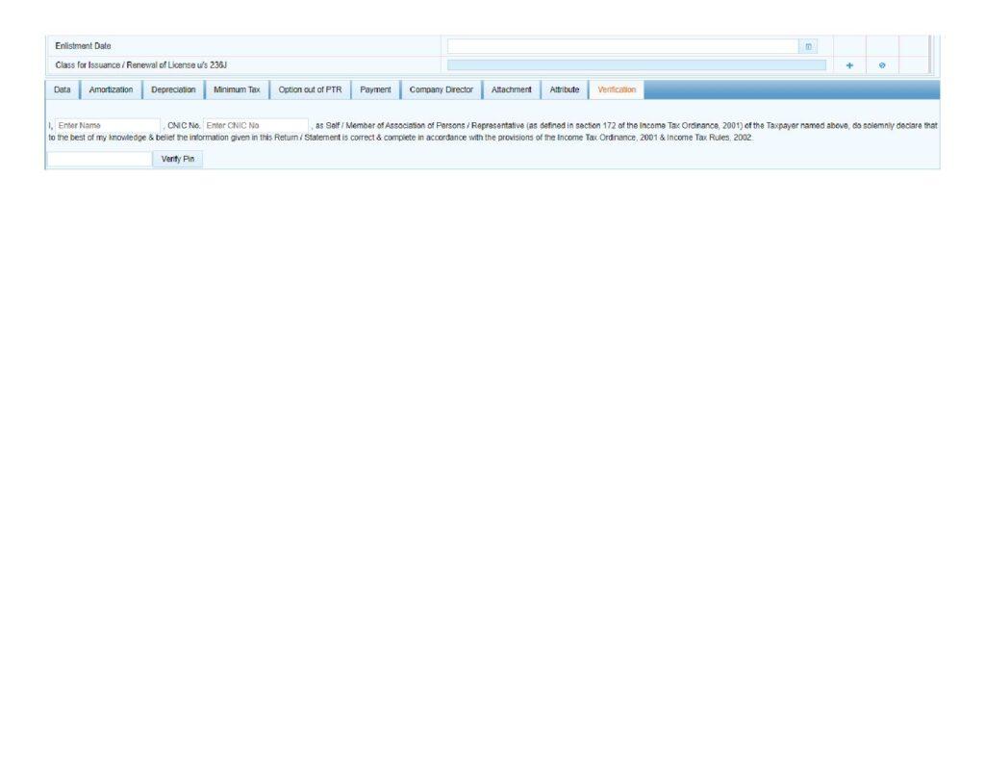The width and height of the screenshot is (985, 761).
Task: Open the Option out of PTR tab
Action: (310, 89)
